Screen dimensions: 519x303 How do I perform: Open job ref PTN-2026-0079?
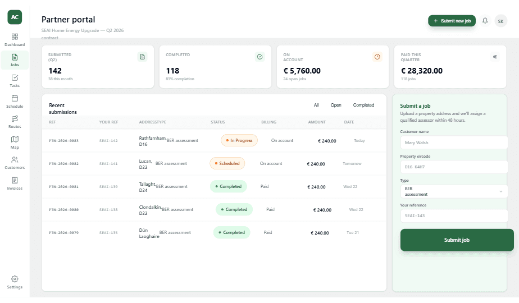pyautogui.click(x=63, y=233)
